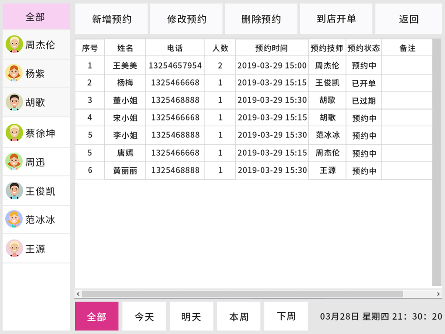This screenshot has height=334, width=445.
Task: Show 本周 appointments
Action: click(x=239, y=316)
